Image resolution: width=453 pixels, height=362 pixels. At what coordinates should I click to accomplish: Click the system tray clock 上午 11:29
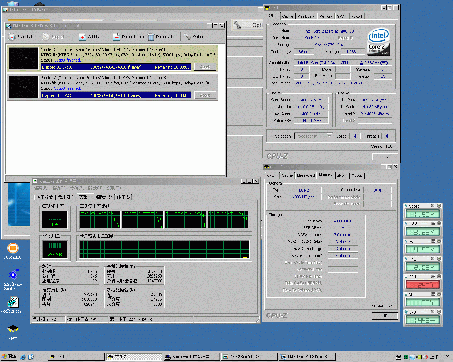point(440,357)
